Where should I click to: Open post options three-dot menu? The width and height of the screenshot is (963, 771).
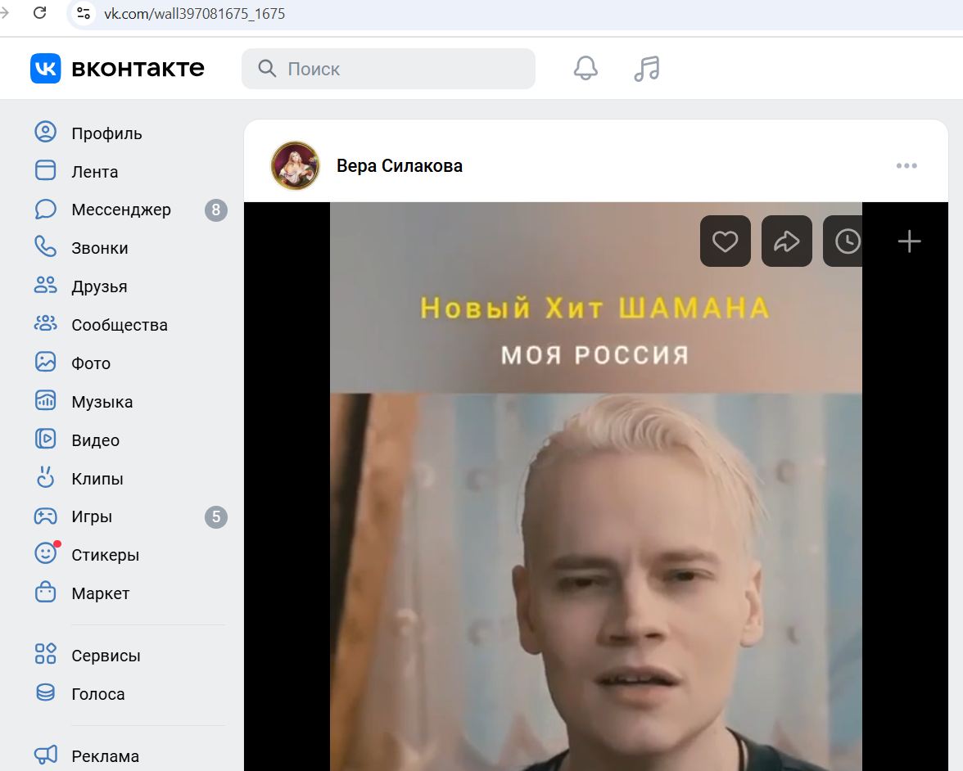click(x=906, y=166)
